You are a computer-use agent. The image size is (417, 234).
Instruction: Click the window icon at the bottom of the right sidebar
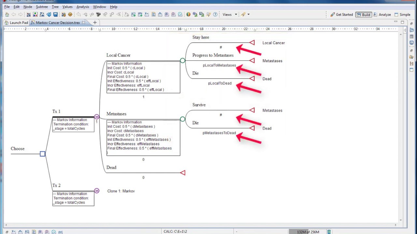411,70
